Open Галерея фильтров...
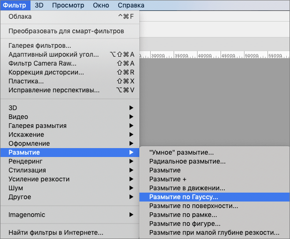290x239 pixels. coord(70,45)
